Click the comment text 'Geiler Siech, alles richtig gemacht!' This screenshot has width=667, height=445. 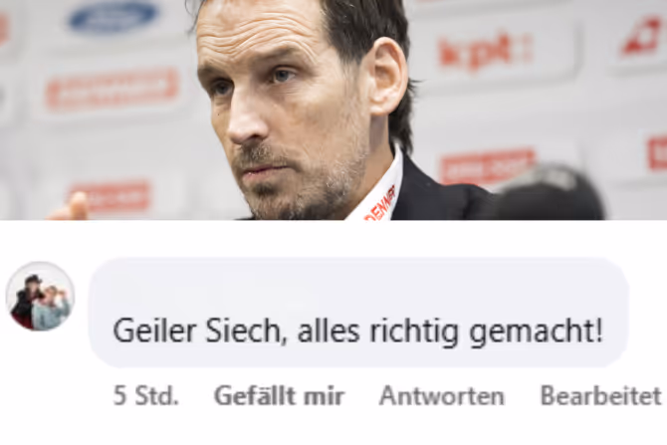357,331
